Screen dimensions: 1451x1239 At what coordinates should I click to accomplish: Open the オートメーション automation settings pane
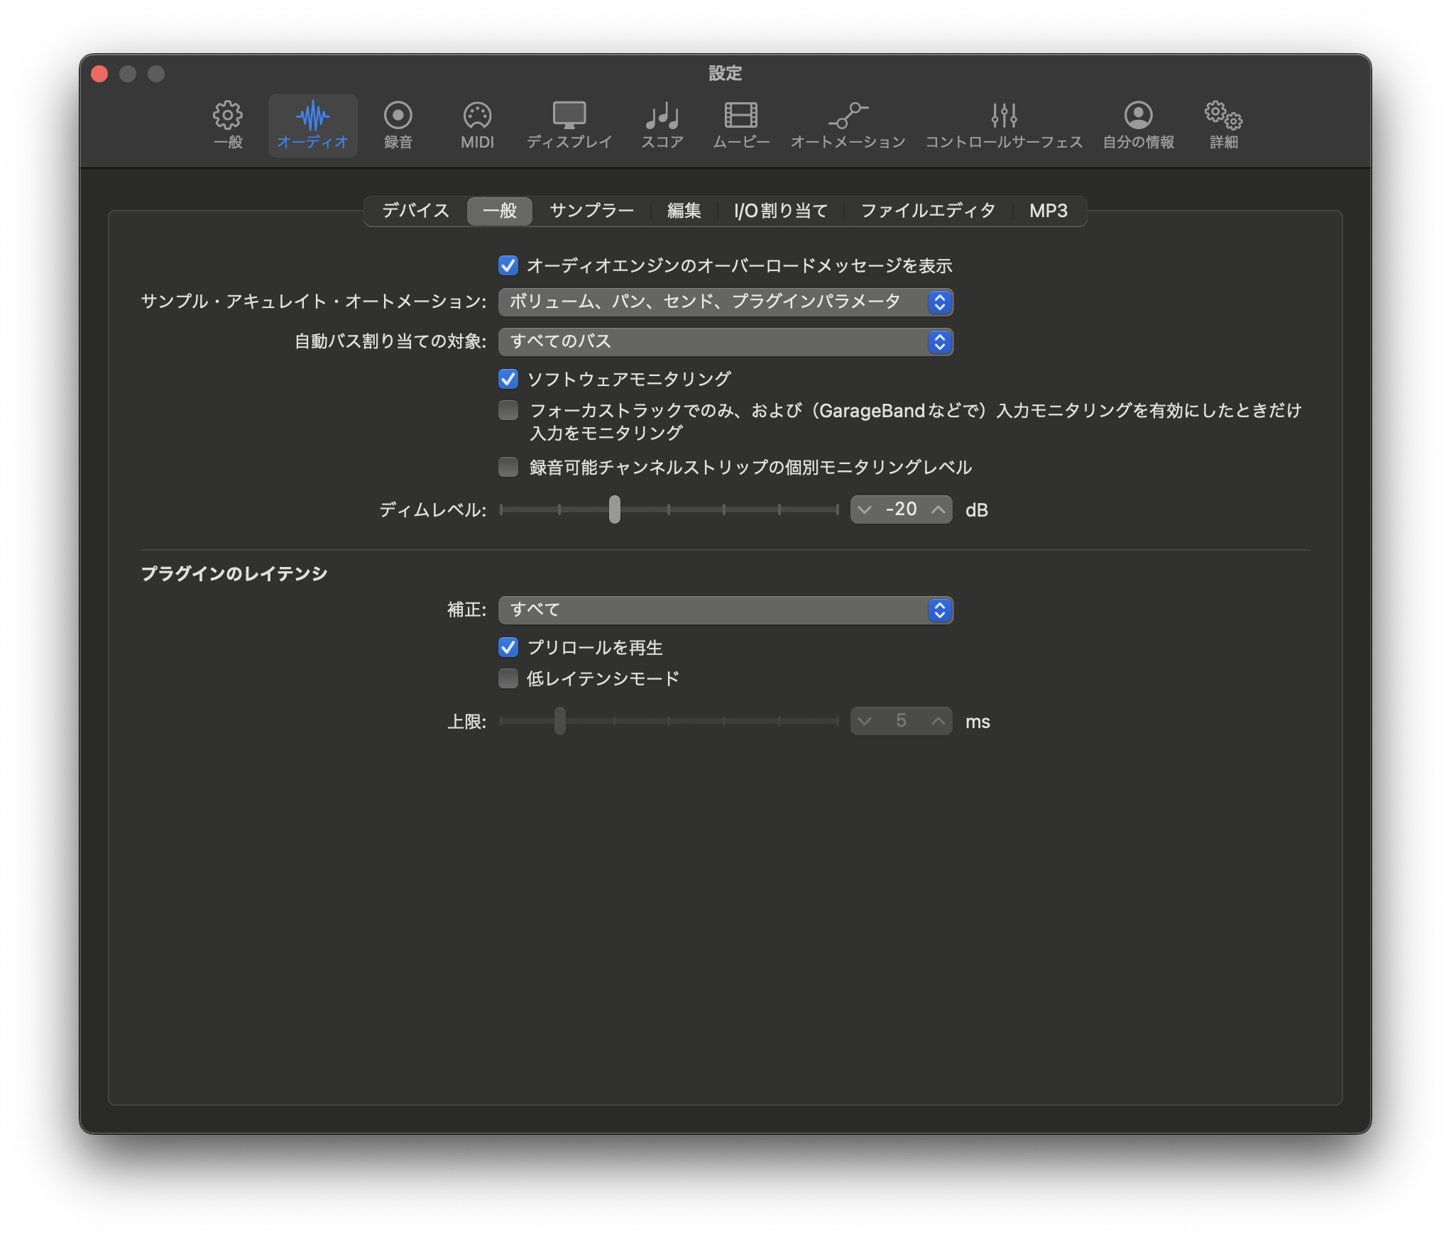point(848,125)
